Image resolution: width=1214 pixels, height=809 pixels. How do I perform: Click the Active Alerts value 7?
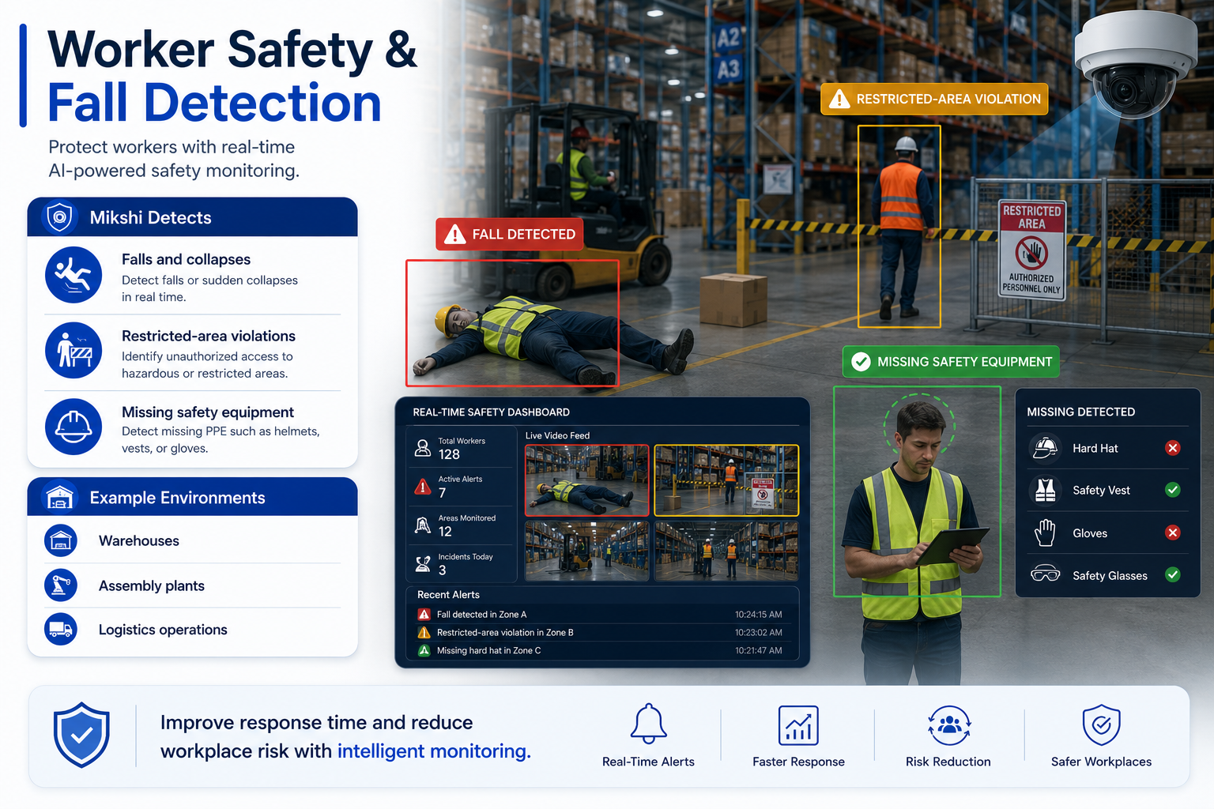click(443, 493)
